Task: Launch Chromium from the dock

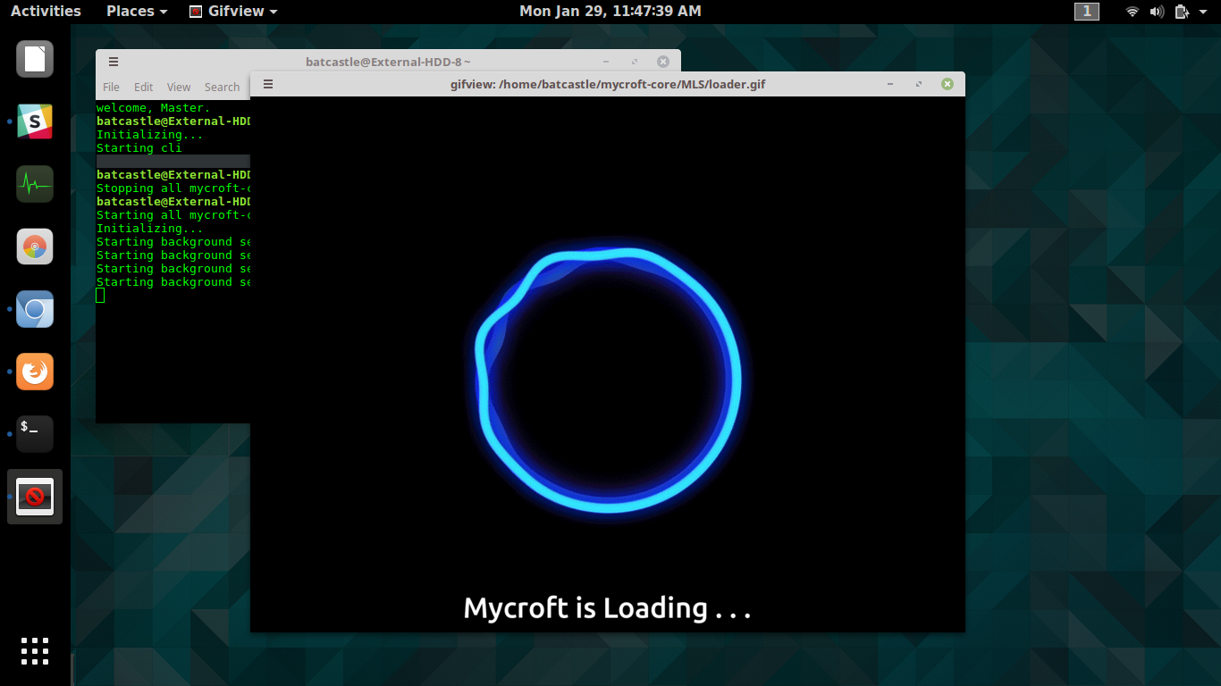Action: point(35,309)
